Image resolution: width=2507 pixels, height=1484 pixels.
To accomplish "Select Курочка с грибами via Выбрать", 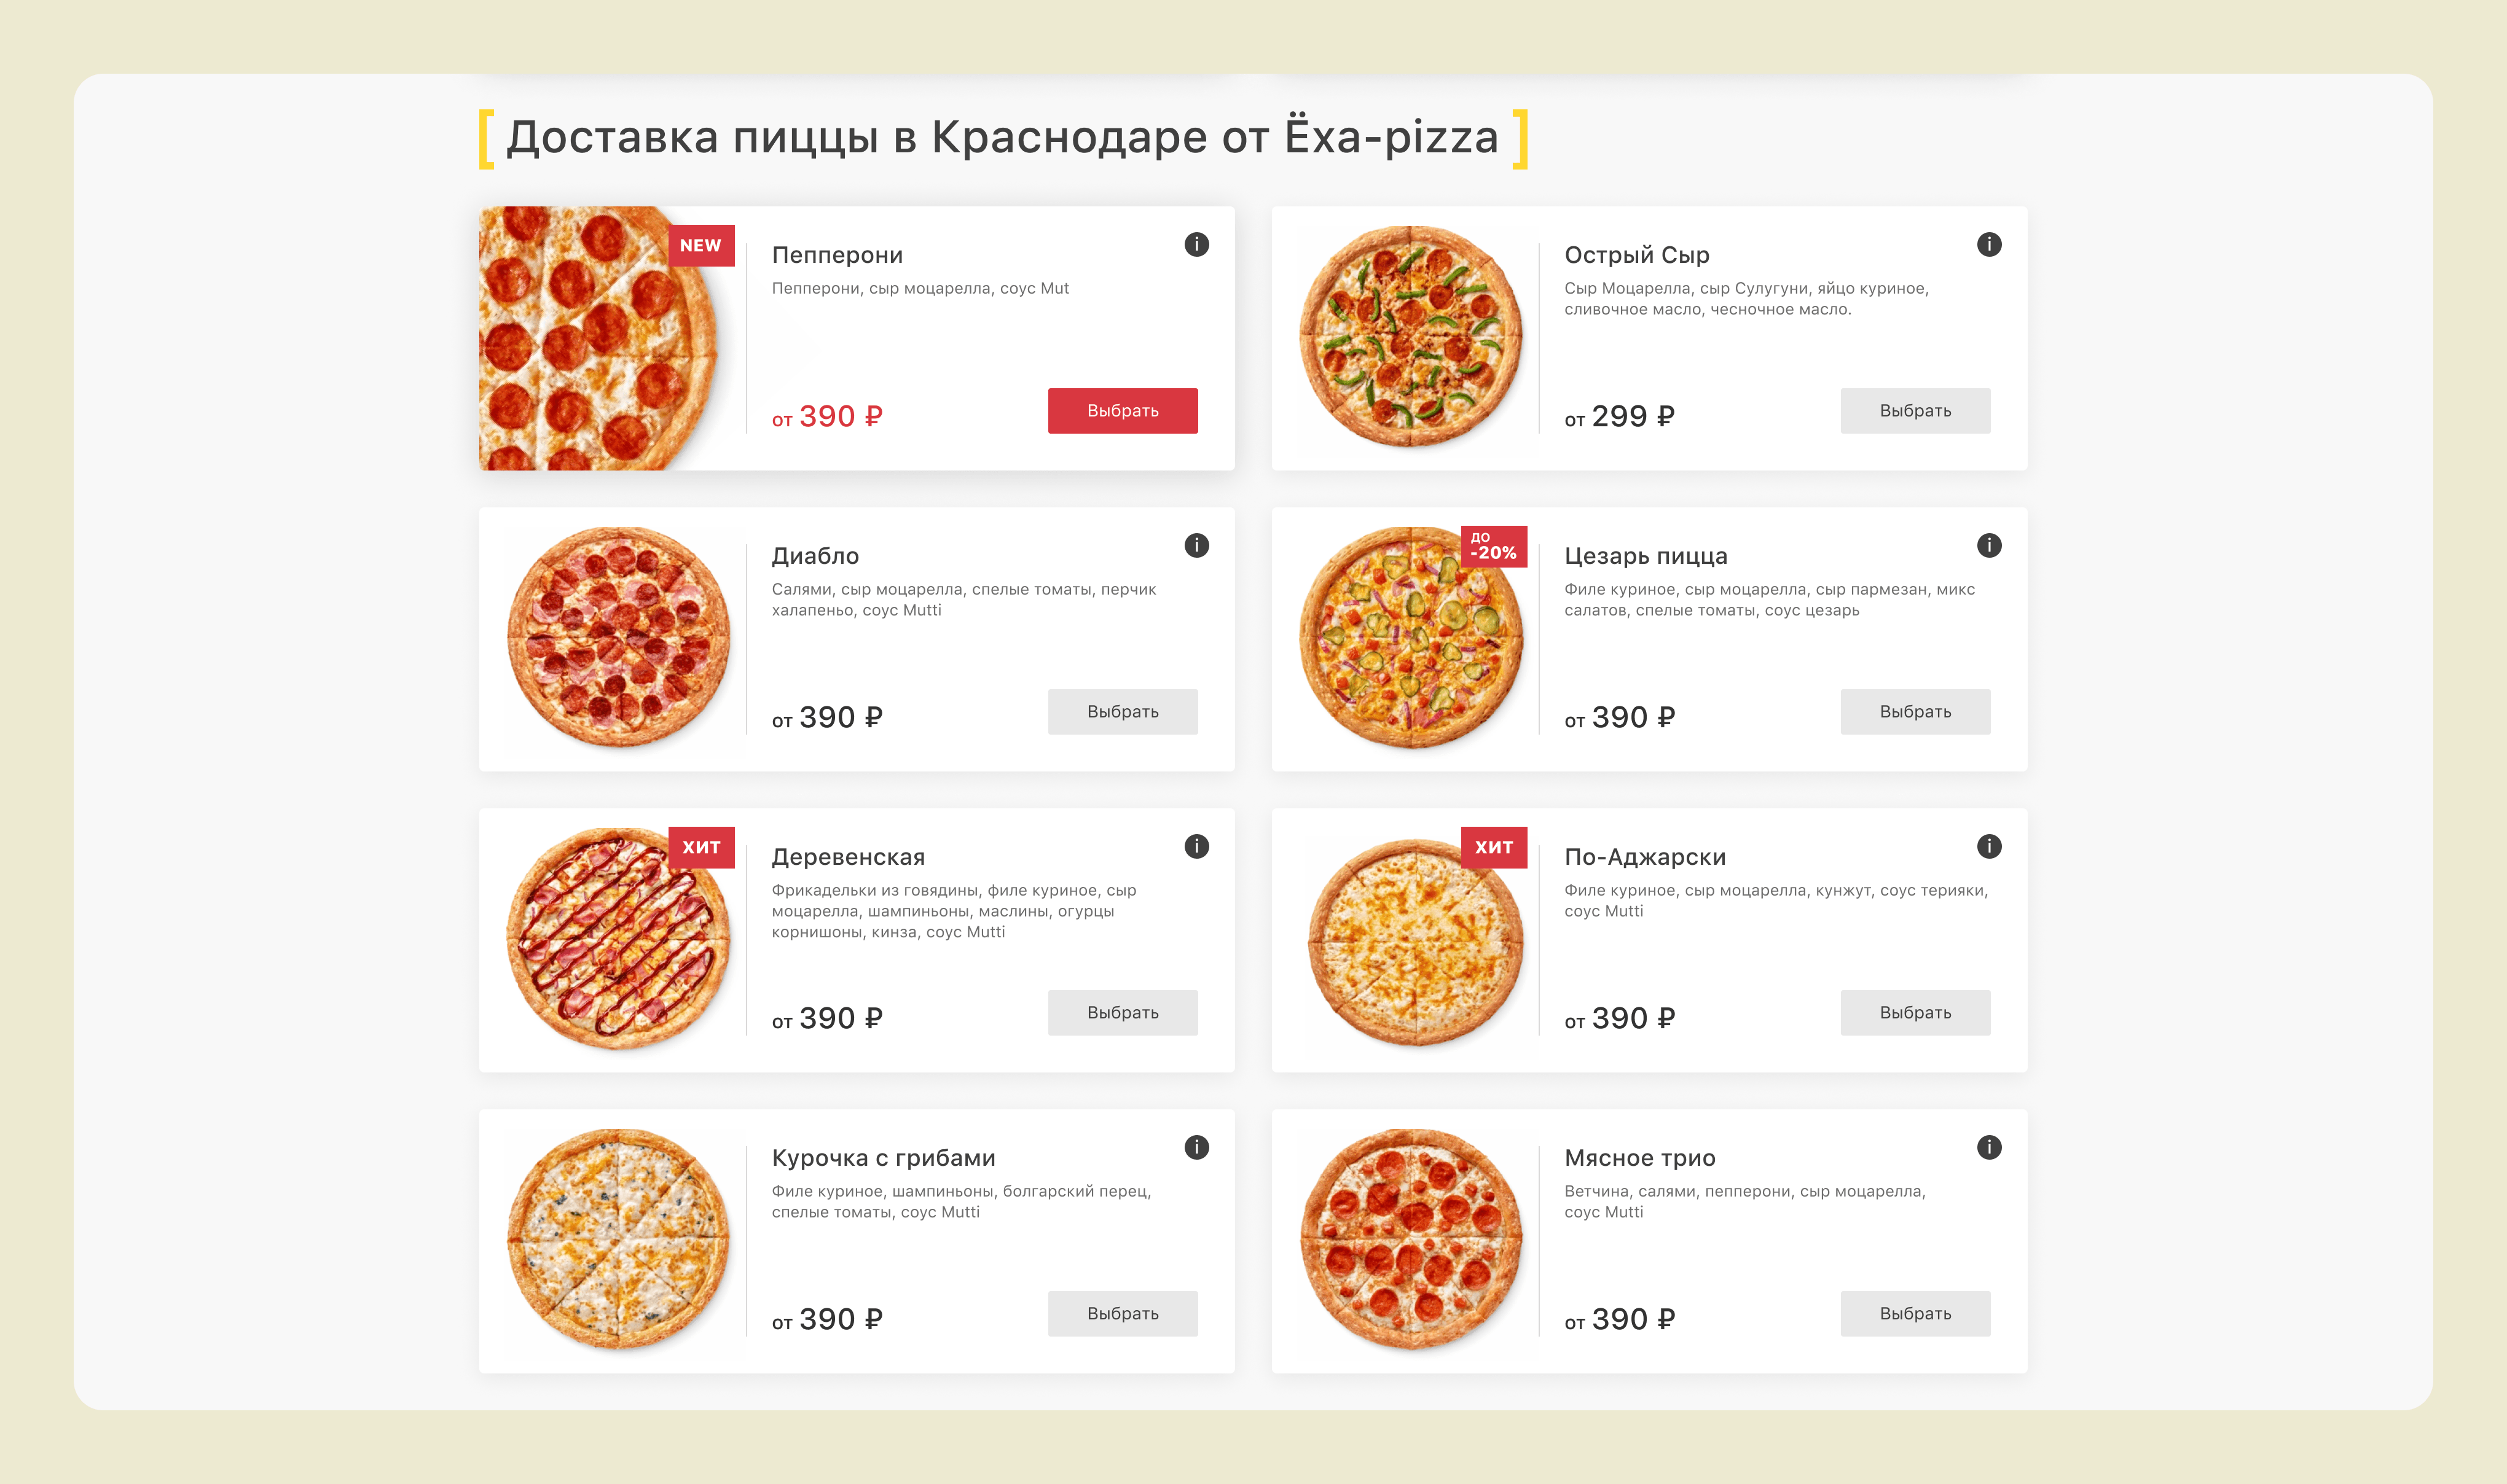I will tap(1123, 1314).
